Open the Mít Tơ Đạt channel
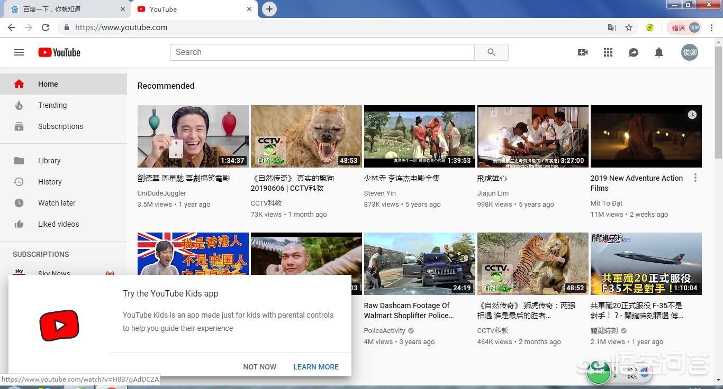723x389 pixels. point(607,203)
